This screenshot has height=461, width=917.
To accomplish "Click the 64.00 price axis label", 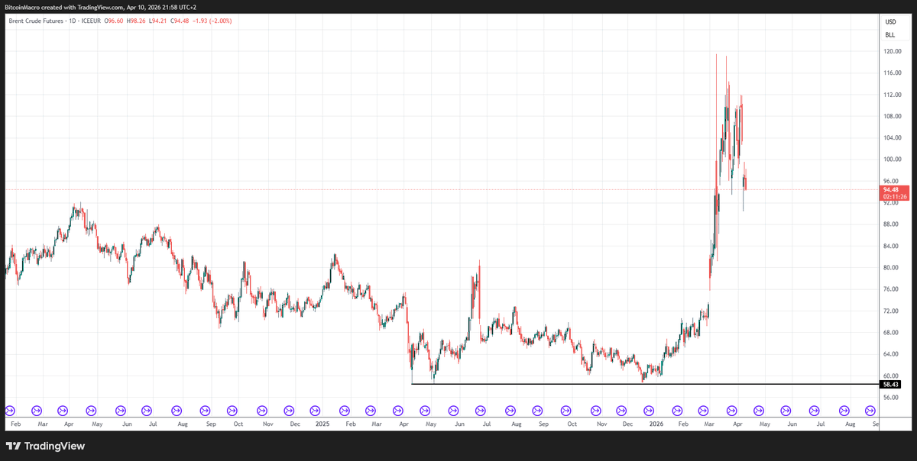I will pyautogui.click(x=892, y=354).
